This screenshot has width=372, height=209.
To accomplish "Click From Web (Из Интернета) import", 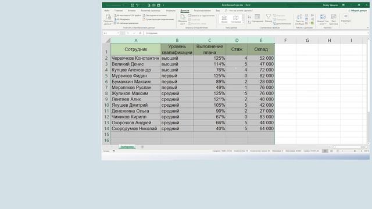I will (x=121, y=19).
